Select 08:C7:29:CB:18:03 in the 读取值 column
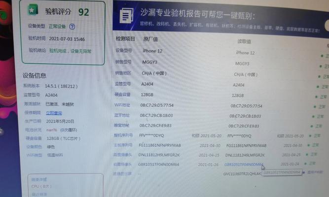Image resolution: width=329 pixels, height=197 pixels. tap(245, 116)
